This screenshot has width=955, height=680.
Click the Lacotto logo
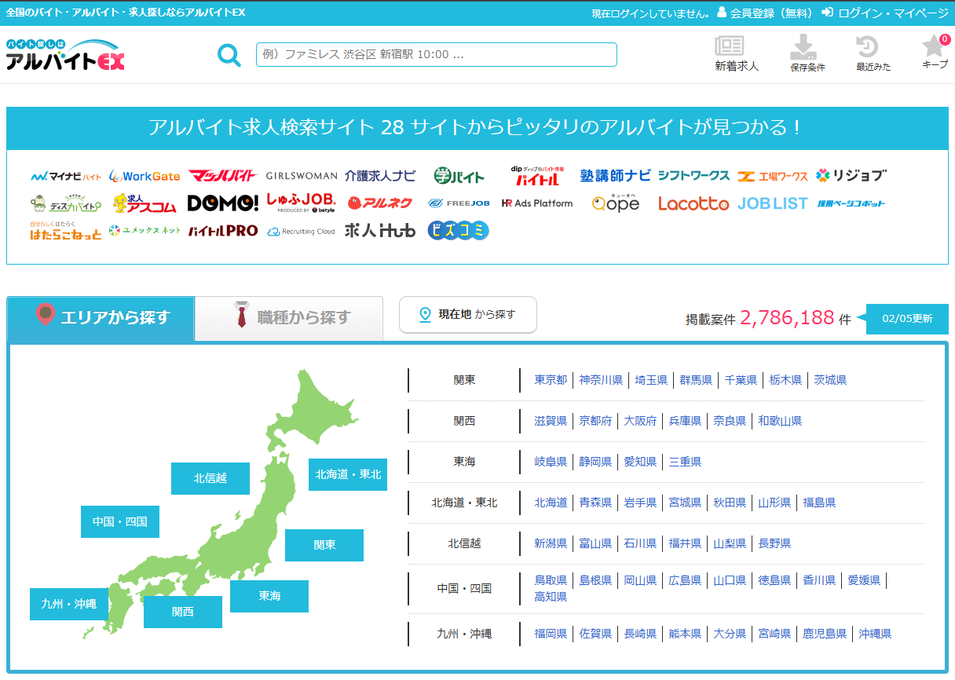pos(693,203)
